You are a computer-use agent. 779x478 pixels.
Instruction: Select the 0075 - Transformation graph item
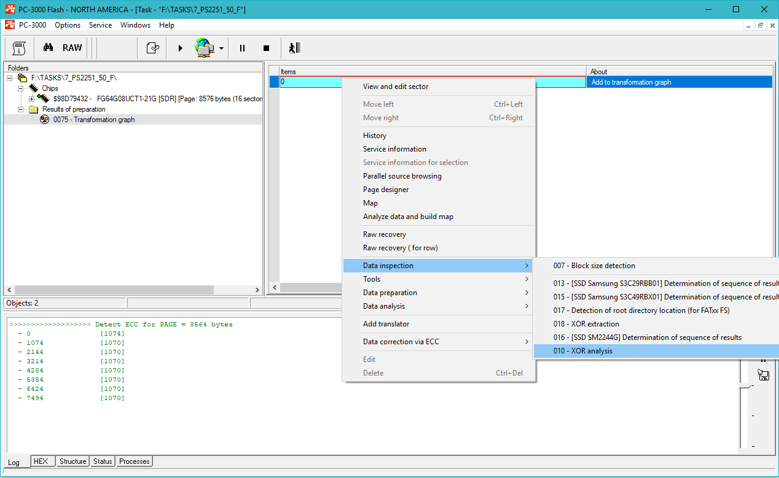(94, 120)
